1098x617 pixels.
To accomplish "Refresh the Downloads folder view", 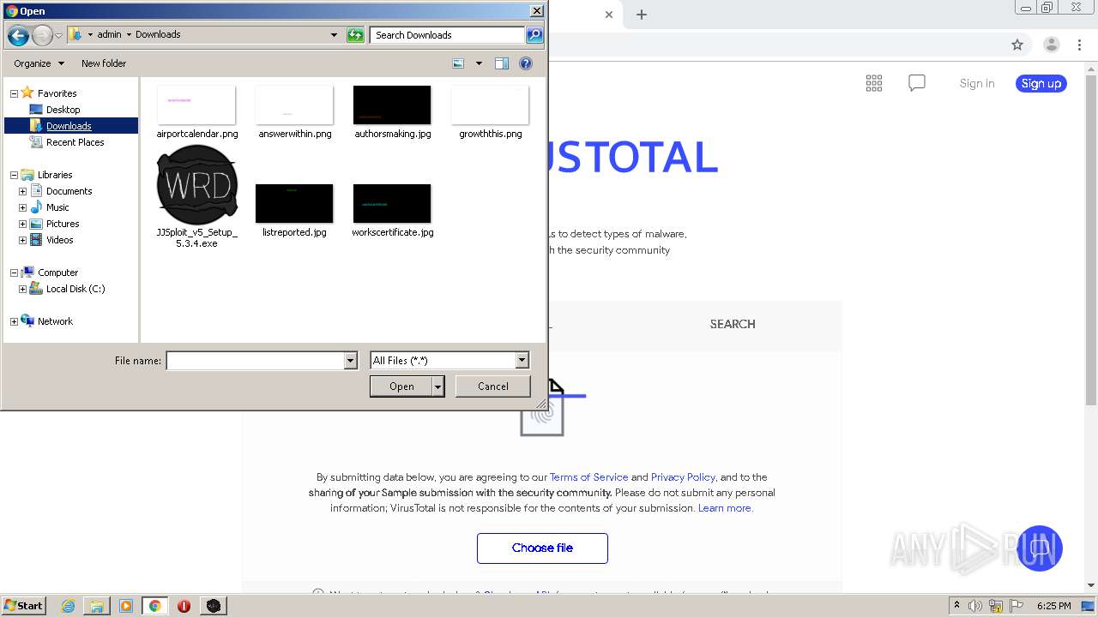I will (x=355, y=35).
